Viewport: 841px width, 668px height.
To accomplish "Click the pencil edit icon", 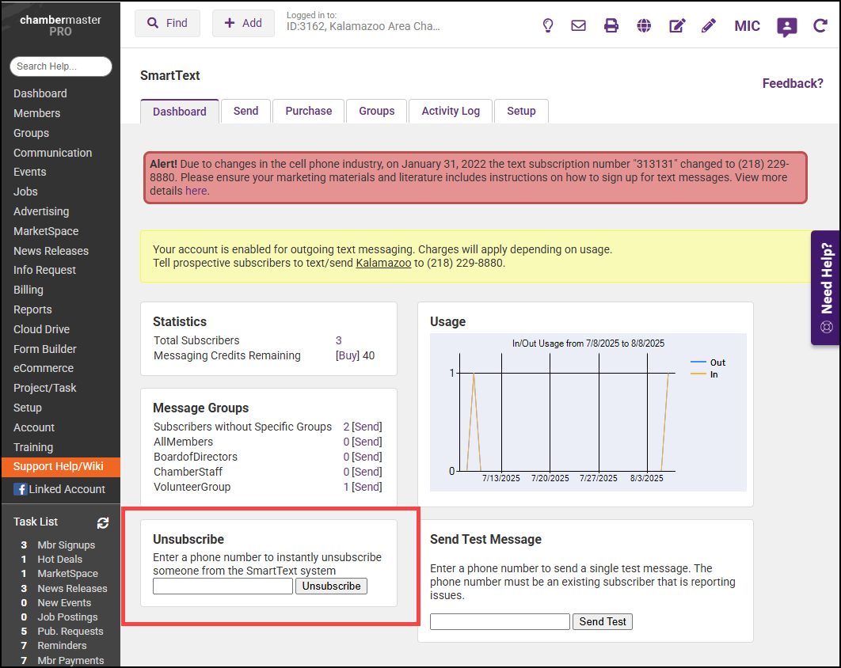I will click(x=709, y=25).
